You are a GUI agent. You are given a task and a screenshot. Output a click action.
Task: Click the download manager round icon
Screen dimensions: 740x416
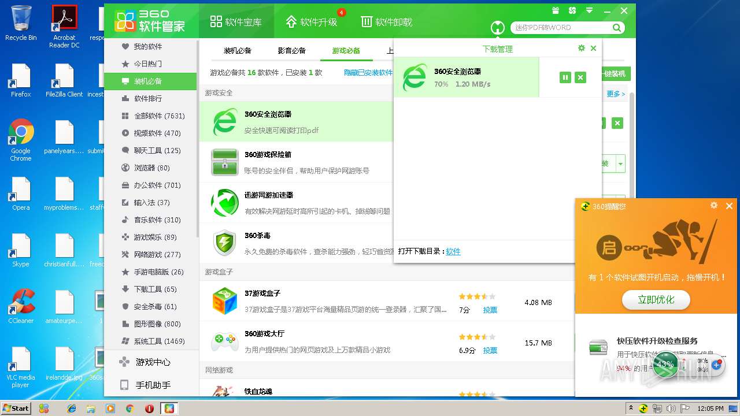497,28
